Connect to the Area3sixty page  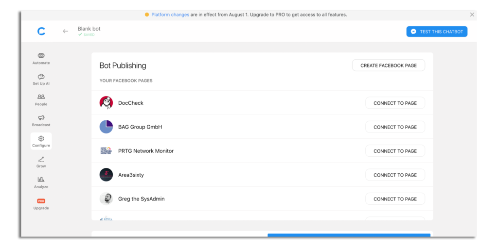pyautogui.click(x=395, y=175)
